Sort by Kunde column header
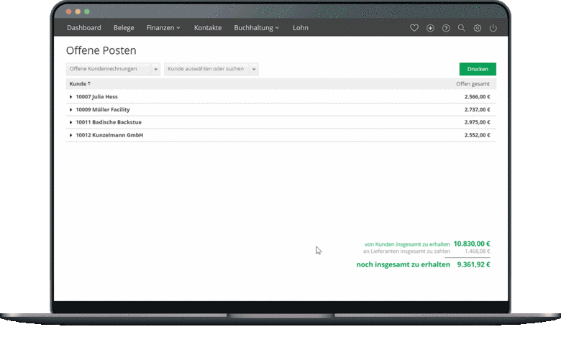The width and height of the screenshot is (561, 342). pyautogui.click(x=78, y=84)
